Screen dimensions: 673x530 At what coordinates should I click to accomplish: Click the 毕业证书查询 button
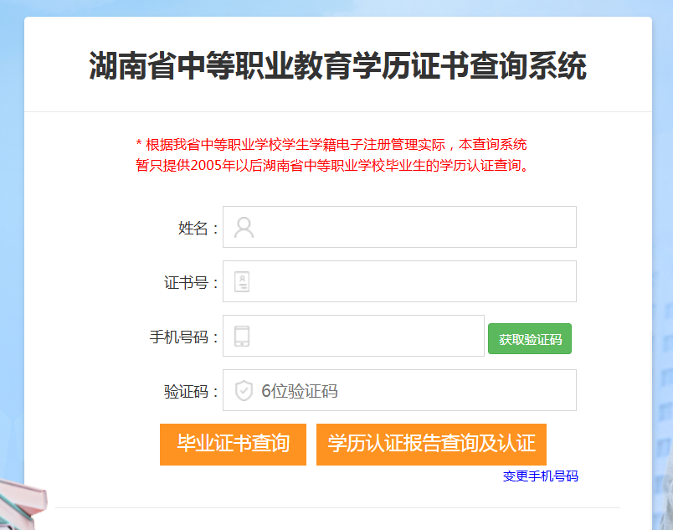click(233, 444)
